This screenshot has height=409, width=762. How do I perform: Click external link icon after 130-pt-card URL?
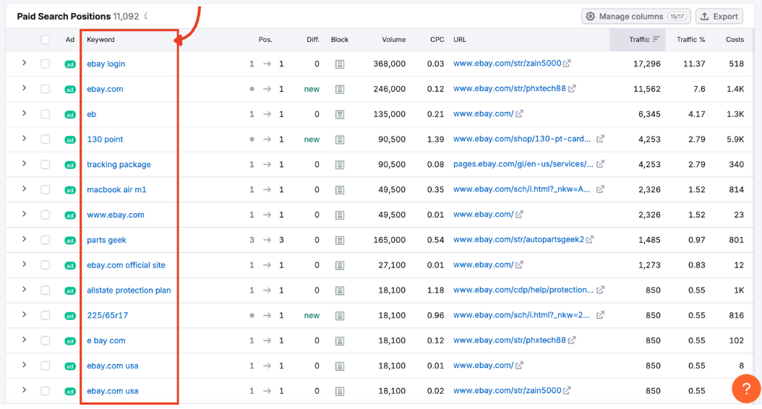coord(600,139)
